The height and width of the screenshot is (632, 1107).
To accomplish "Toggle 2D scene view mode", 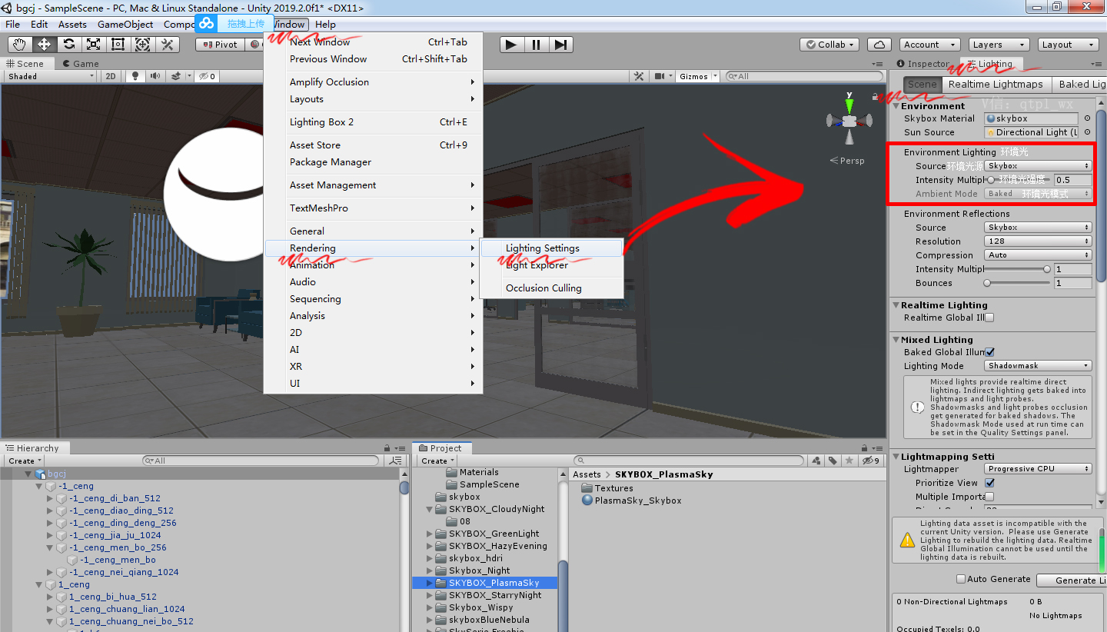I will click(111, 76).
